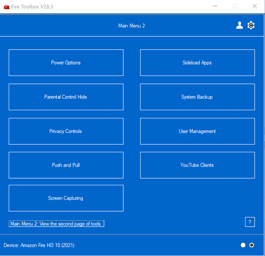
Task: Open Sideload Apps tool
Action: click(x=197, y=63)
